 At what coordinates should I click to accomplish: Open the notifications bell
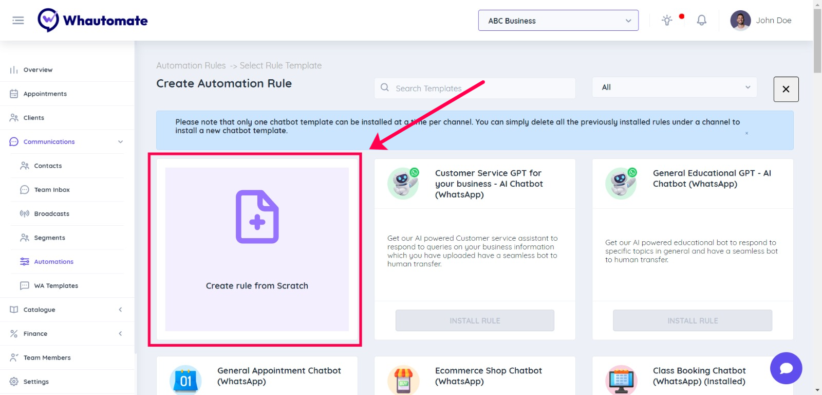click(x=701, y=21)
